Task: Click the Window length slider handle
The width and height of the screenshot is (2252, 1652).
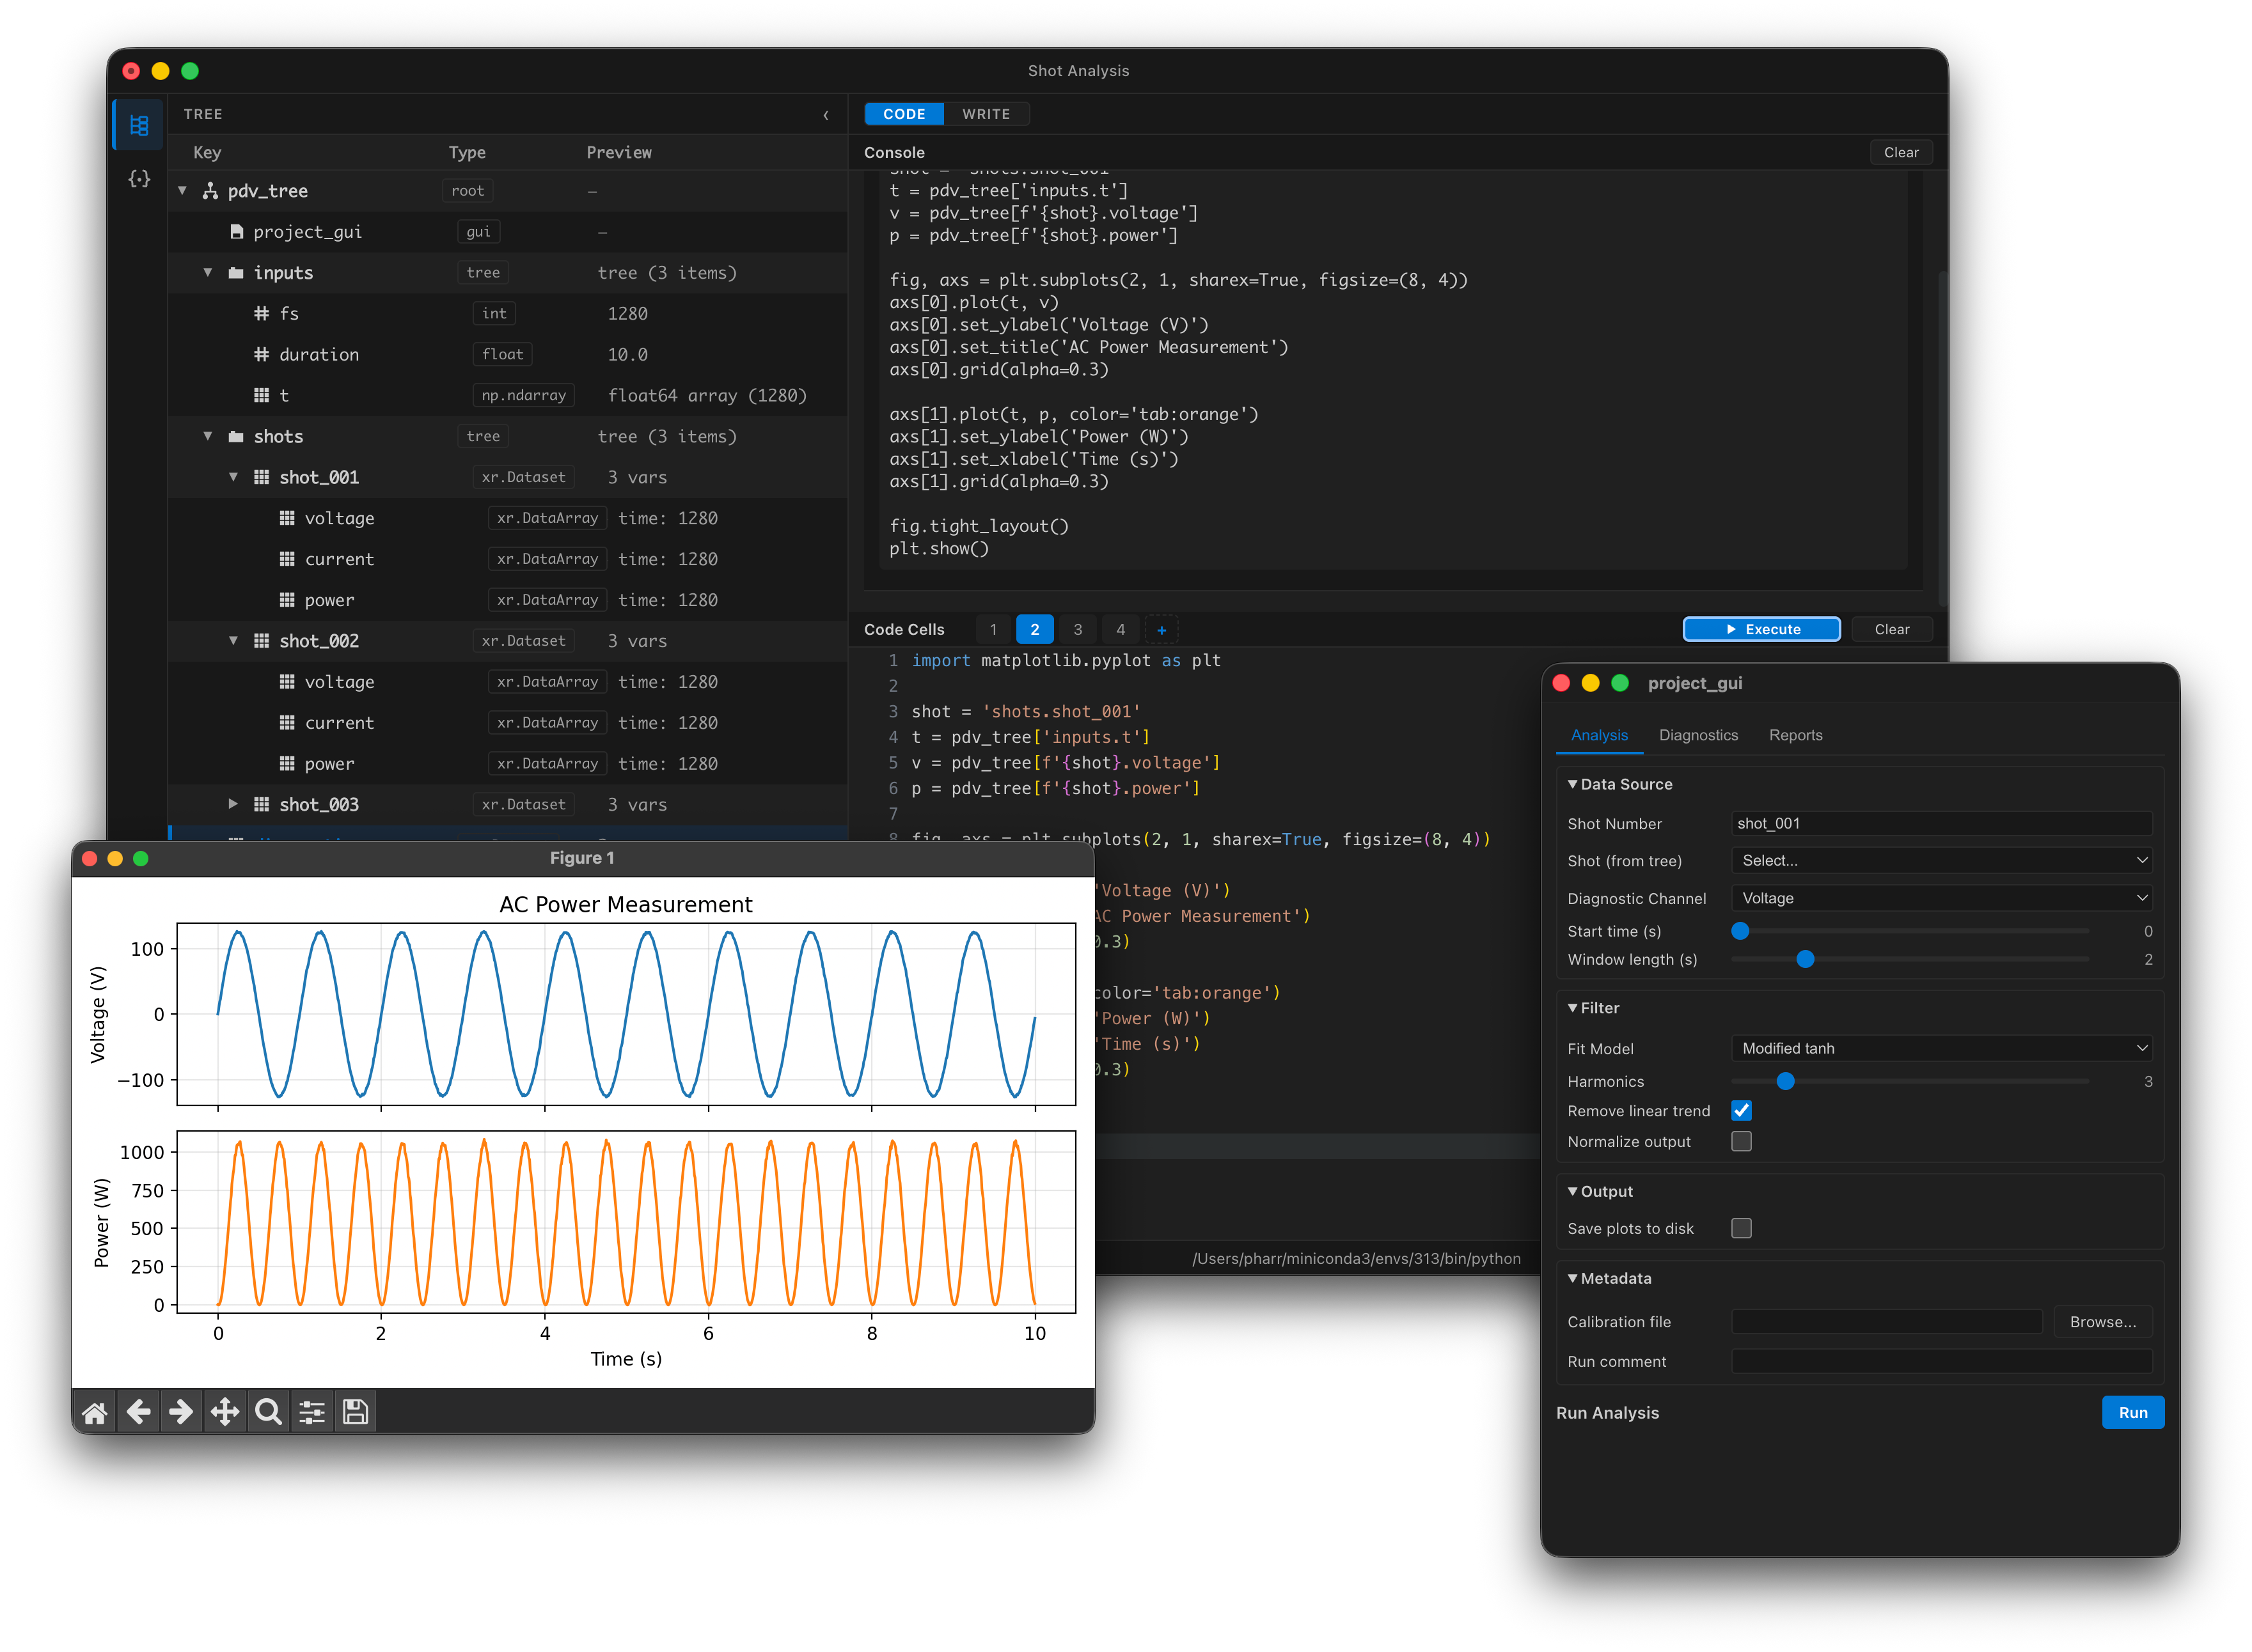Action: (1806, 960)
